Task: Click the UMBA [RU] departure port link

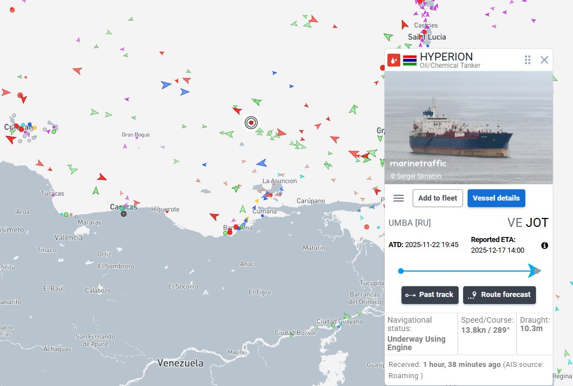Action: coord(410,223)
